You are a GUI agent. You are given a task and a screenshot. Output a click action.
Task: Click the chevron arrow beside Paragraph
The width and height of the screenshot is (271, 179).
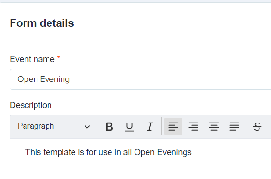click(x=87, y=127)
